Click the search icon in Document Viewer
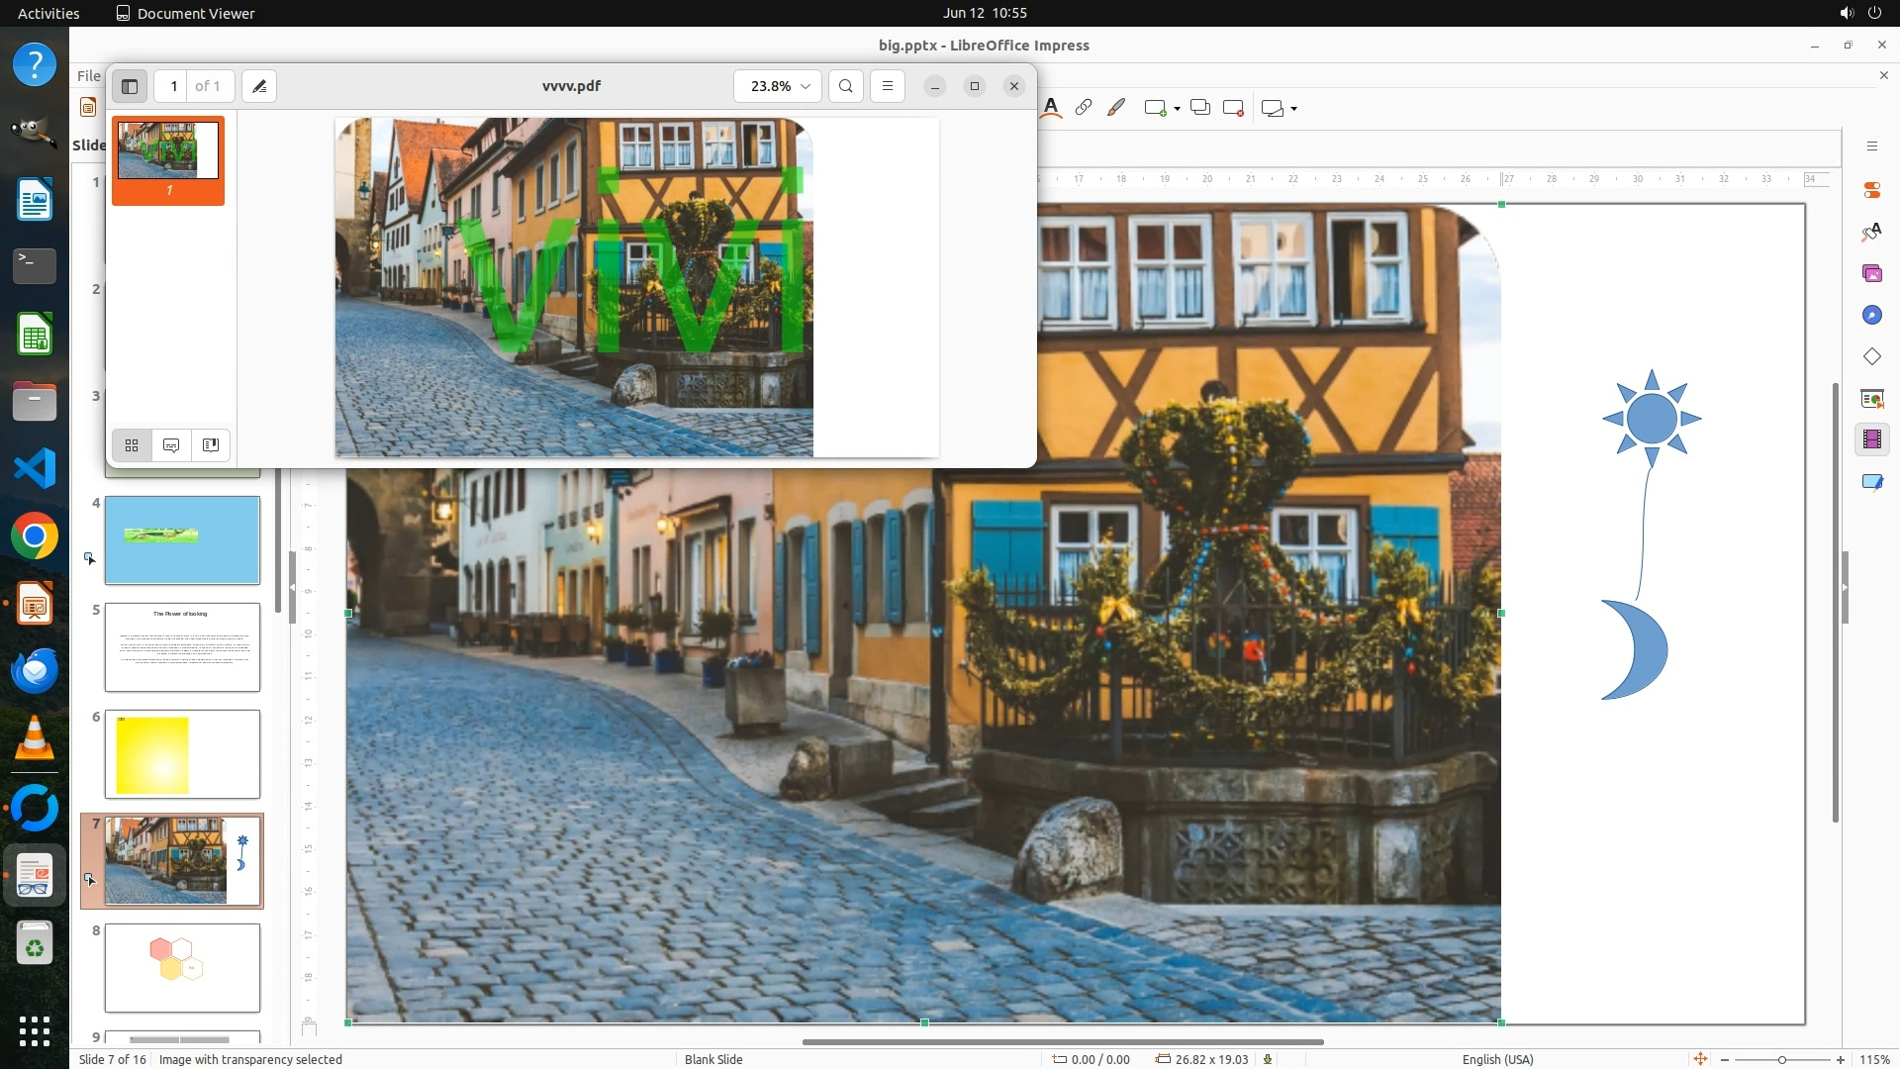 pos(845,86)
